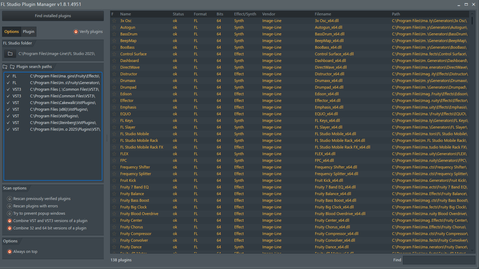Favorite the 3x Osc plugin with its star

[x=114, y=21]
